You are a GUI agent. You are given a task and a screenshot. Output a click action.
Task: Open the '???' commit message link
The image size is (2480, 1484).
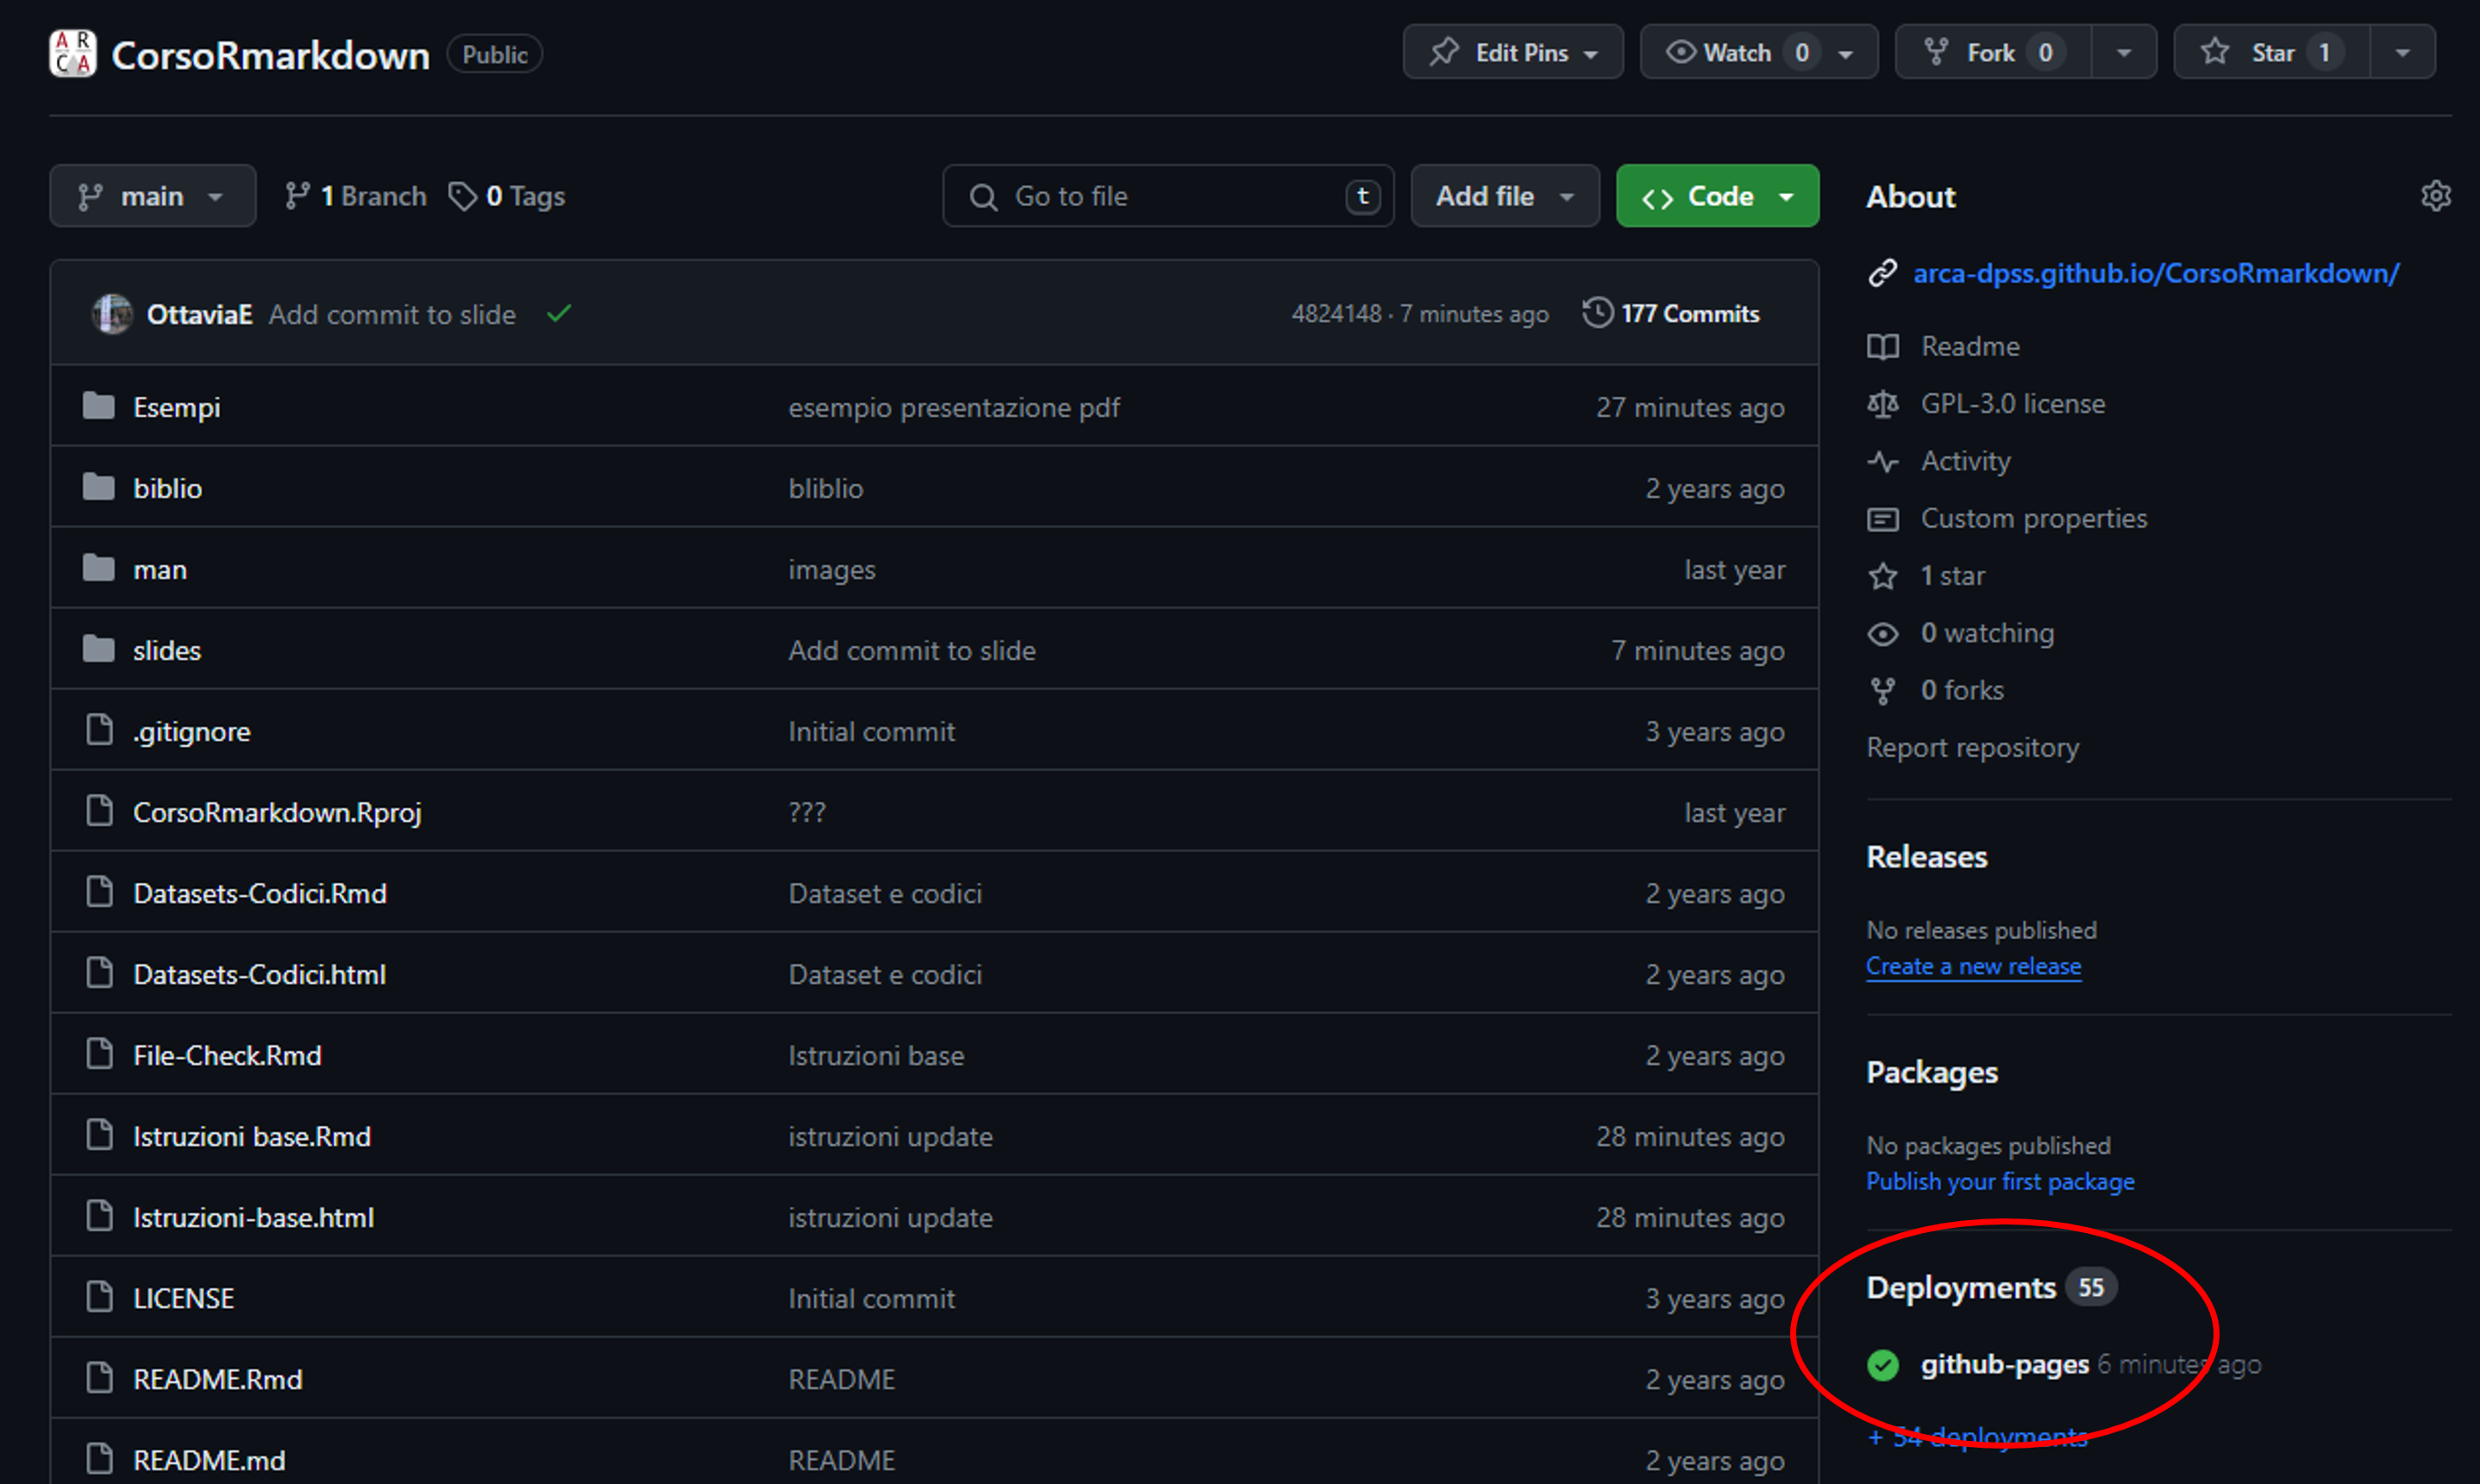807,812
